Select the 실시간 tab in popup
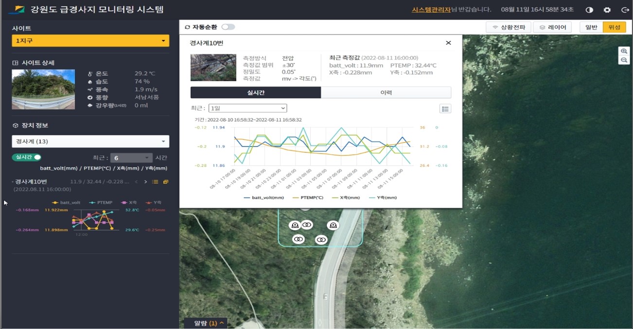Screen dimensions: 633x329 (256, 93)
